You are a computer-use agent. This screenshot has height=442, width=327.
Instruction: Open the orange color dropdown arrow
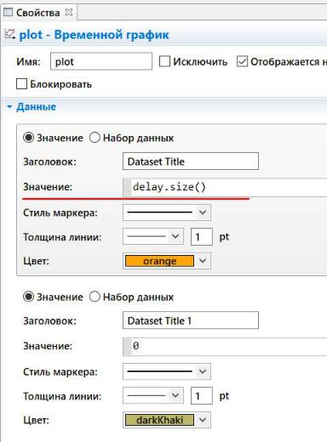(x=203, y=261)
